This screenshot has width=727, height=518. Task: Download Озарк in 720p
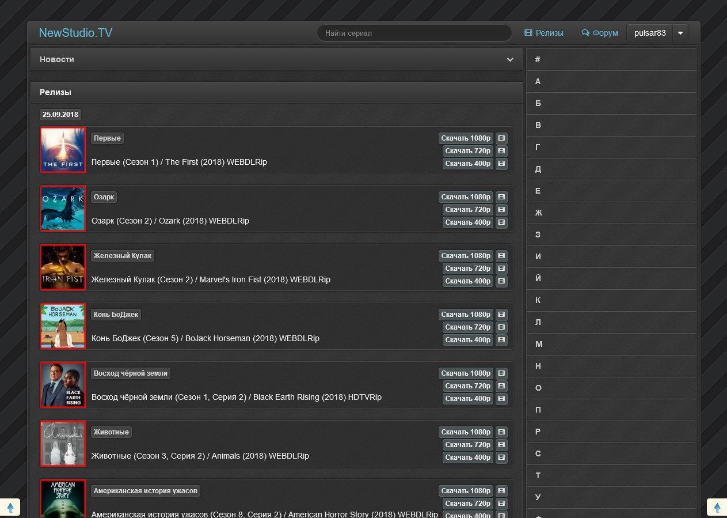point(468,210)
